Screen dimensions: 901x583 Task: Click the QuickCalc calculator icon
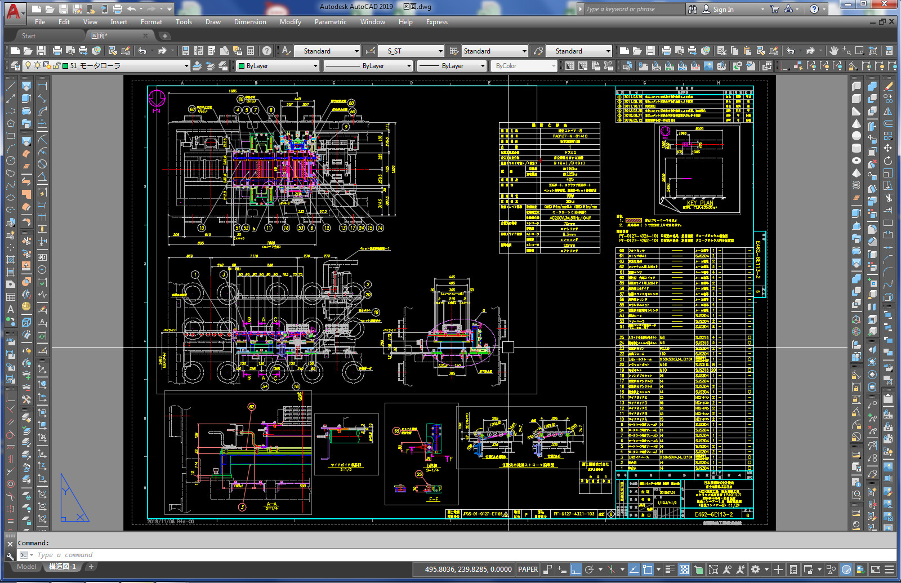(x=251, y=51)
